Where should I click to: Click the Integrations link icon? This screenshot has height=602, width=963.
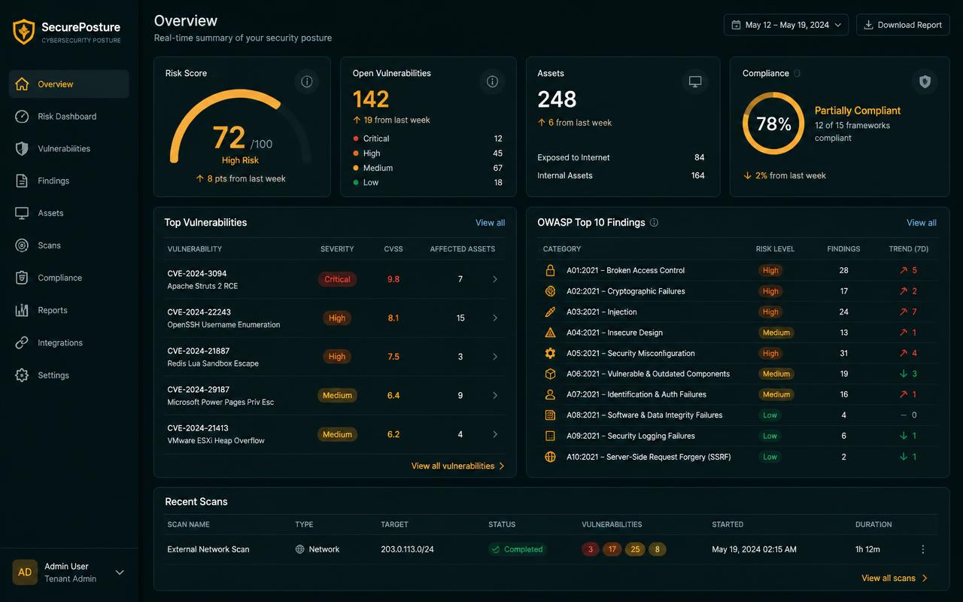[23, 343]
